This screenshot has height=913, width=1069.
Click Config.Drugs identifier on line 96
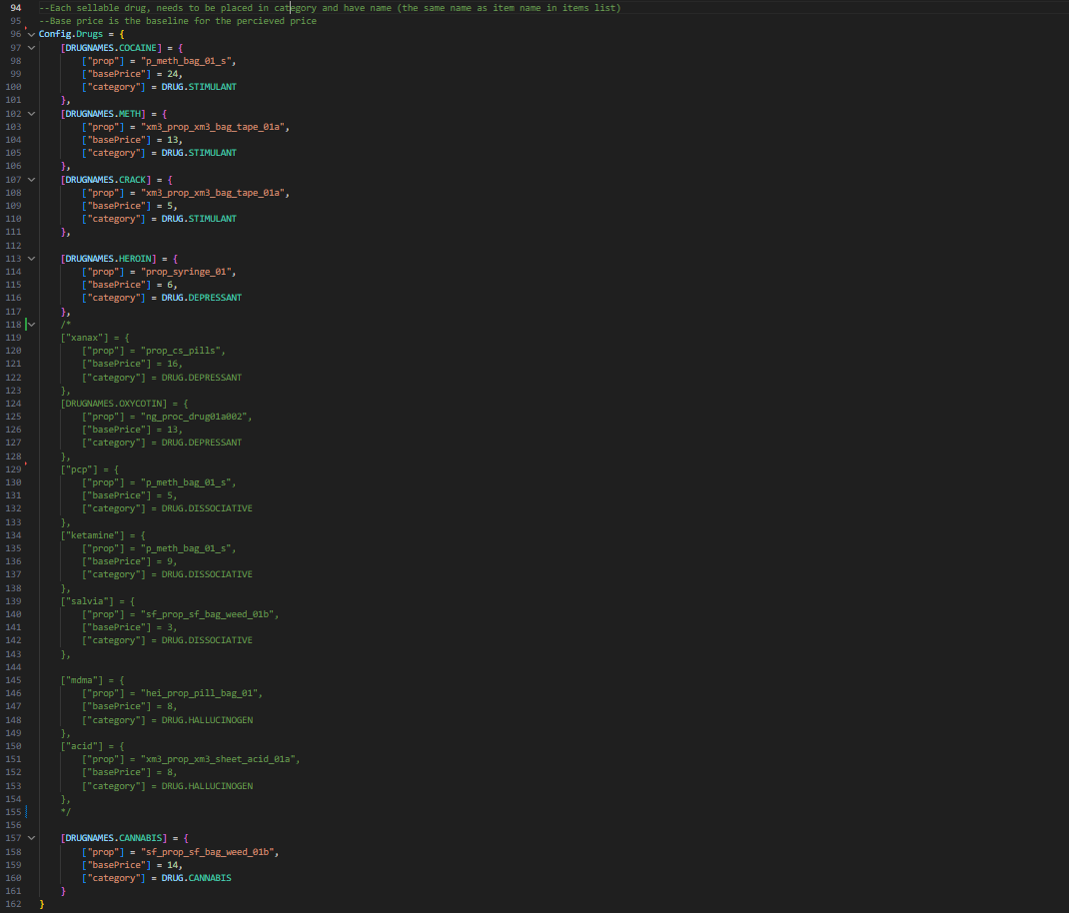(x=71, y=34)
